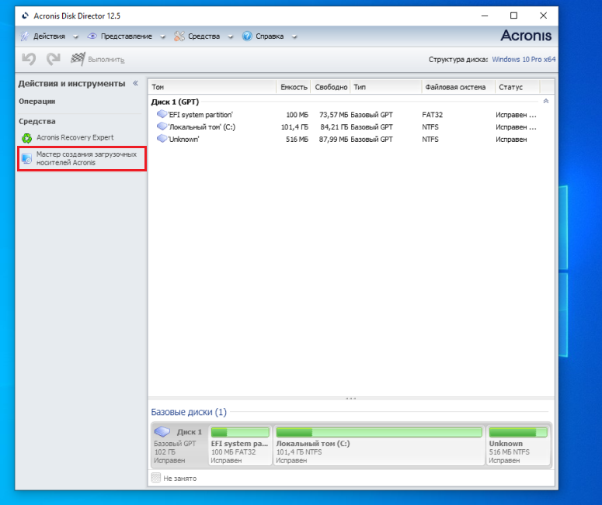Expand the dropdown arrow next to Справка

[x=294, y=36]
